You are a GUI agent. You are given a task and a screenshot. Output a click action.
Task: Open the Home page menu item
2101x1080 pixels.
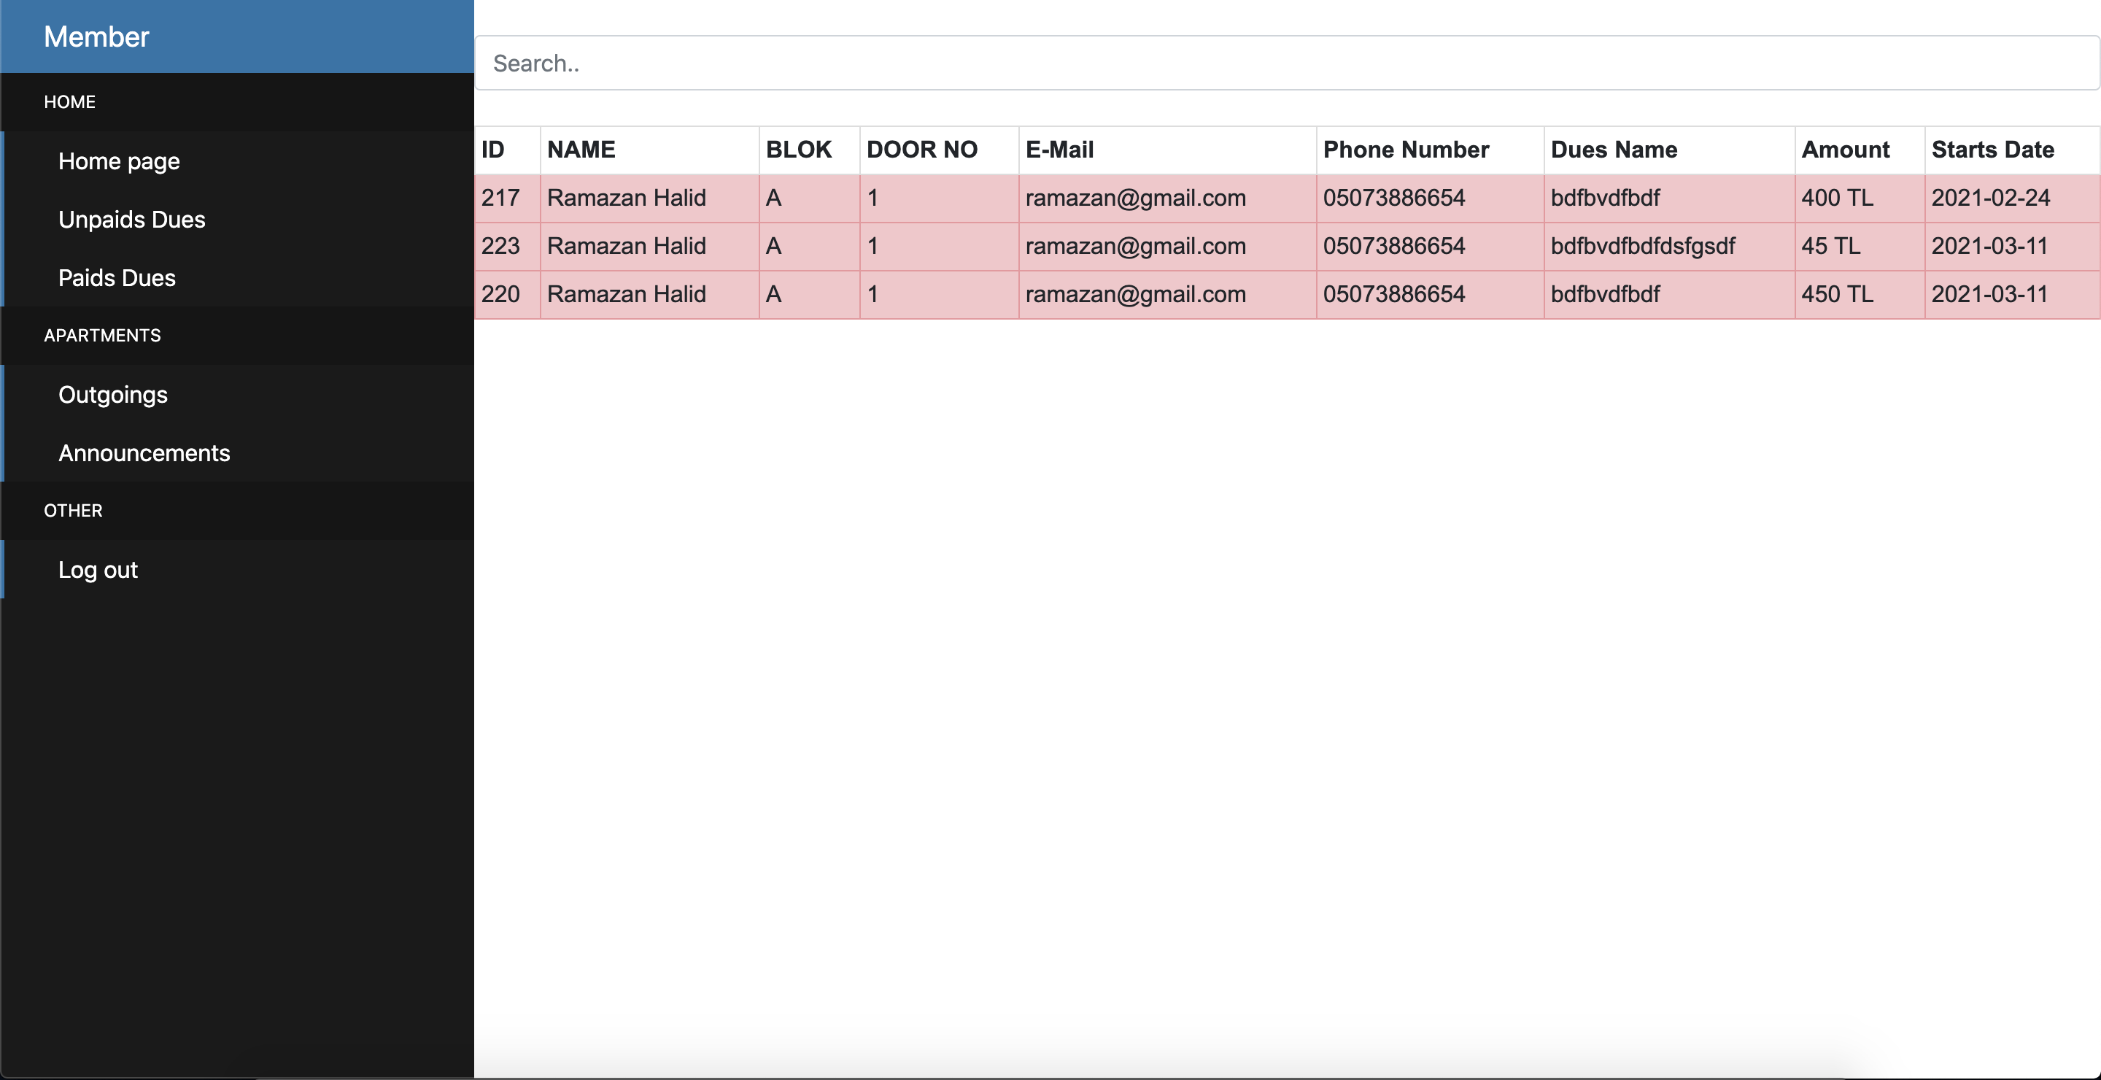coord(119,161)
